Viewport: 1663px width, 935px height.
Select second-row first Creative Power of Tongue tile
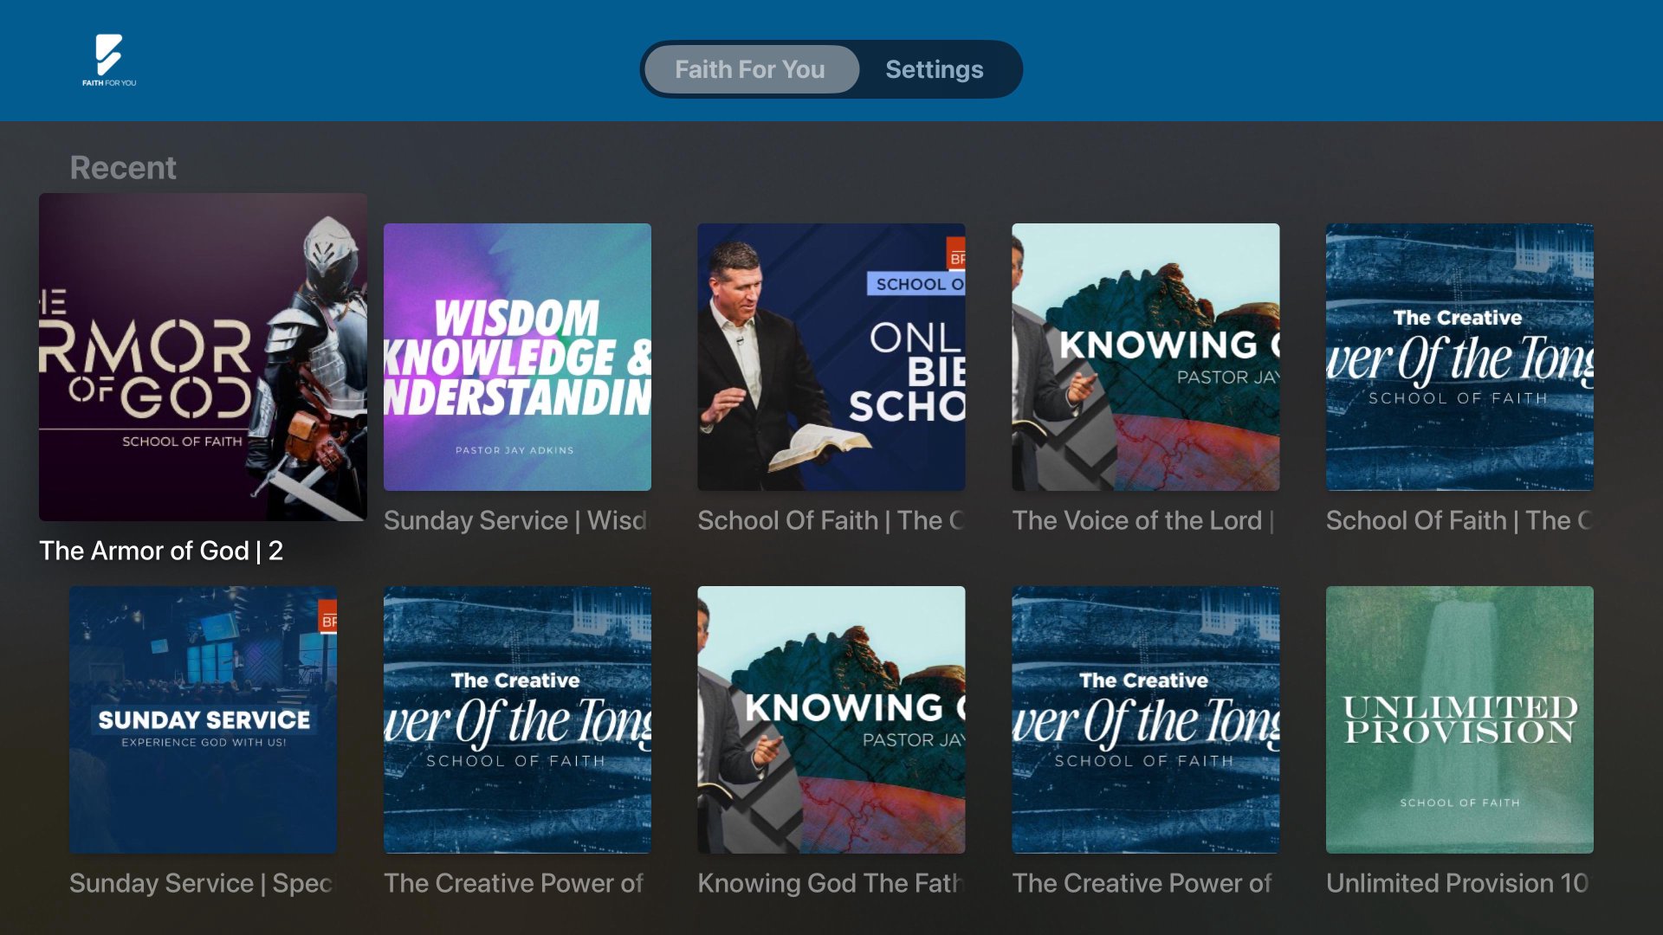(x=517, y=719)
